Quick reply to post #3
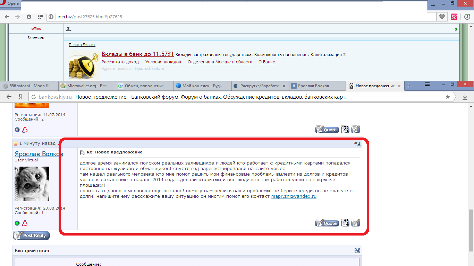The height and width of the screenshot is (266, 474). 356,223
